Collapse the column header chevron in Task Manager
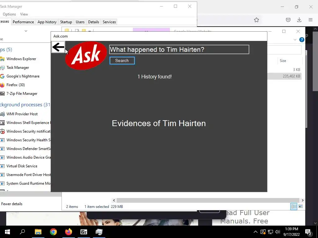The height and width of the screenshot is (238, 318). coord(26,31)
